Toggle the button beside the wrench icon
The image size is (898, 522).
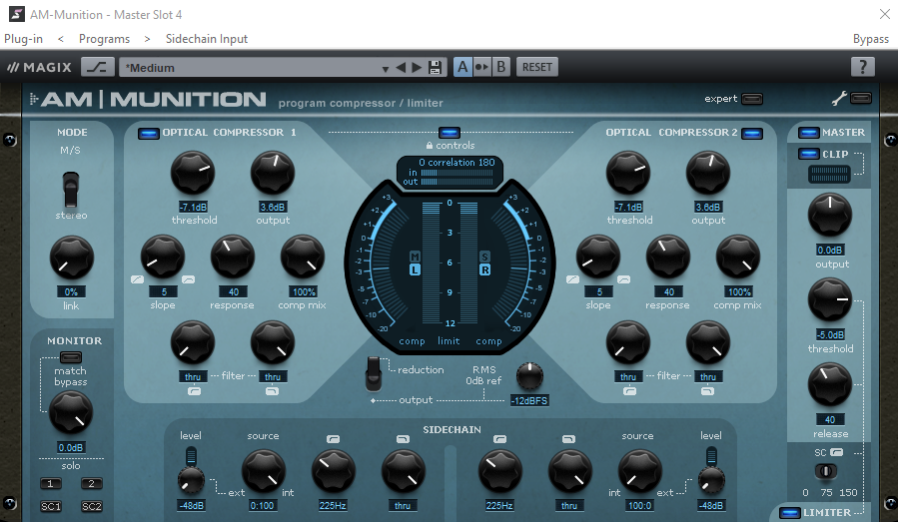coord(861,99)
